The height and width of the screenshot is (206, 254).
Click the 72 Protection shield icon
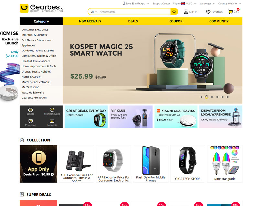(x=30, y=121)
